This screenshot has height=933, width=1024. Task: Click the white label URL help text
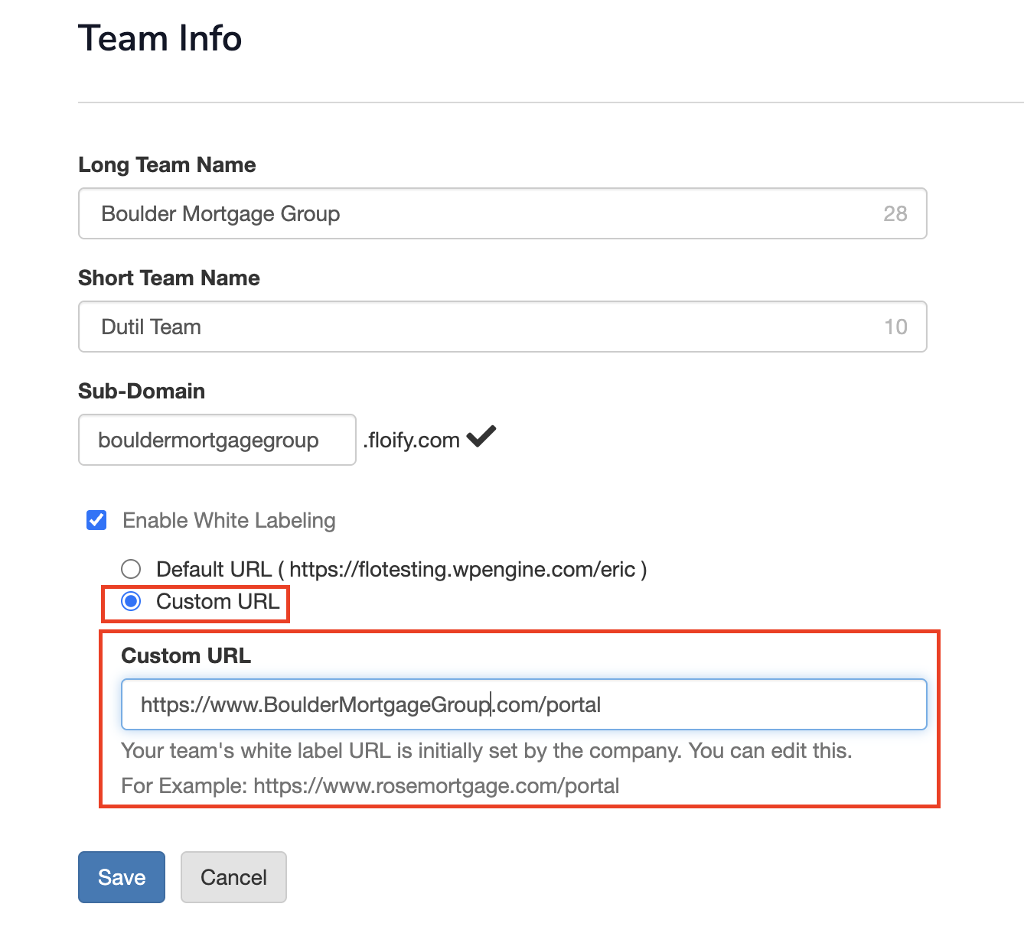click(x=486, y=751)
